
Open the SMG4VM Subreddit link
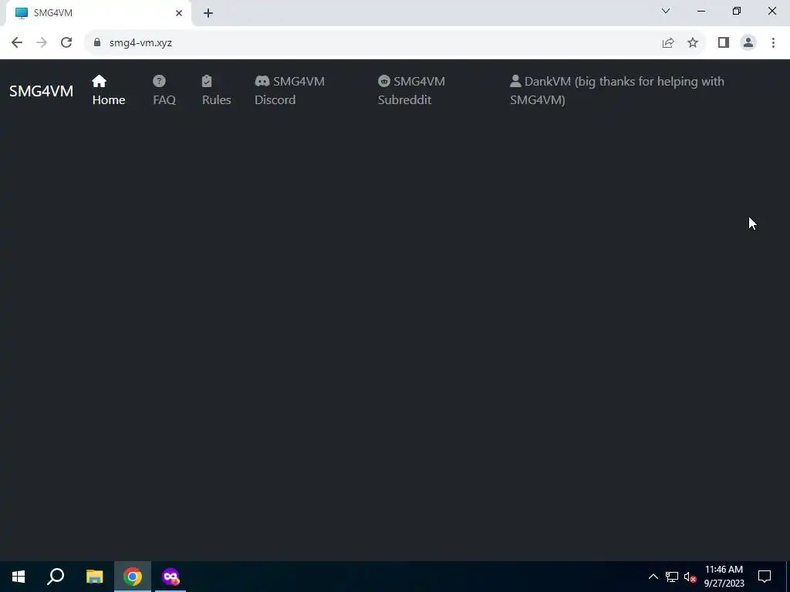(412, 91)
